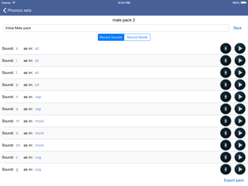248x186 pixels.
Task: Select the Record Sounds tab
Action: click(x=111, y=37)
